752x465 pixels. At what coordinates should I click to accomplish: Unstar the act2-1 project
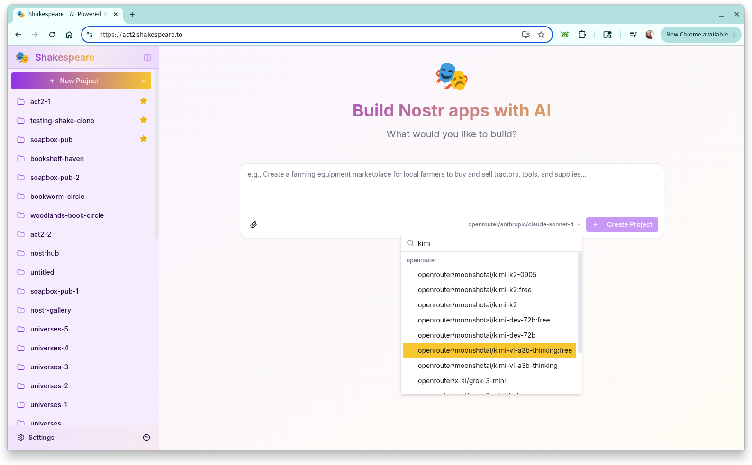(144, 101)
